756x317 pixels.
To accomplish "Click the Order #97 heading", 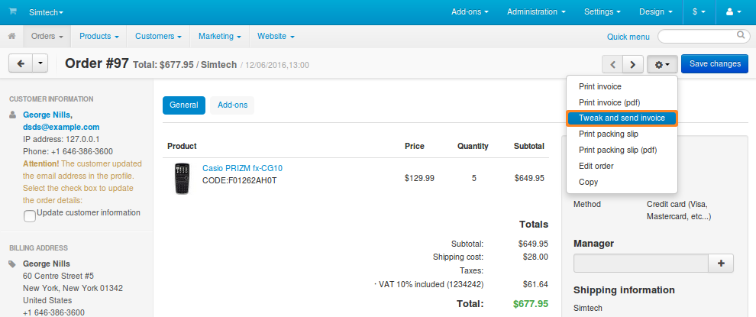I will pyautogui.click(x=97, y=63).
